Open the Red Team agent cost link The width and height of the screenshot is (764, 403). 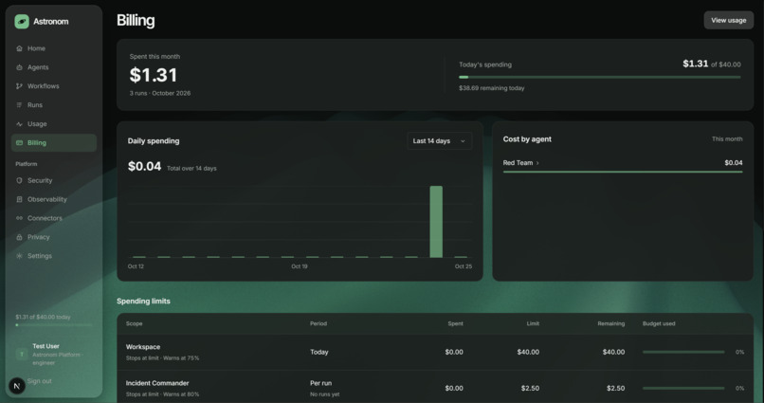pyautogui.click(x=520, y=163)
